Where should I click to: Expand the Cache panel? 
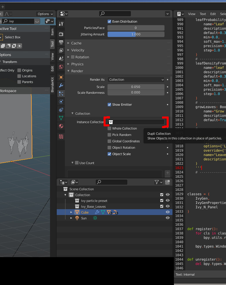68,43
